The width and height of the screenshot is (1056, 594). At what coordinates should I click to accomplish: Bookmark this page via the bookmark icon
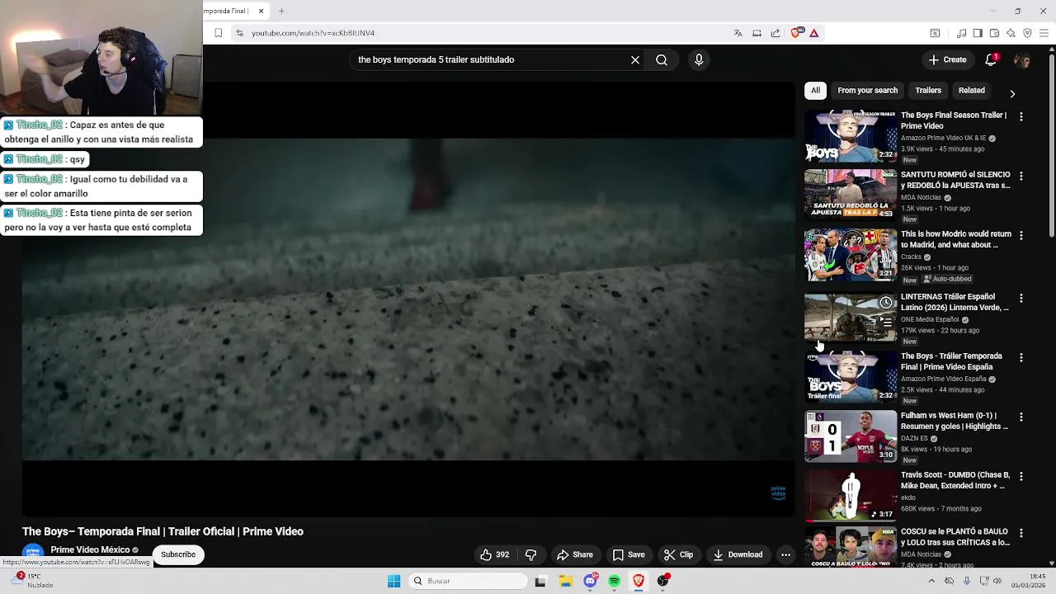218,33
